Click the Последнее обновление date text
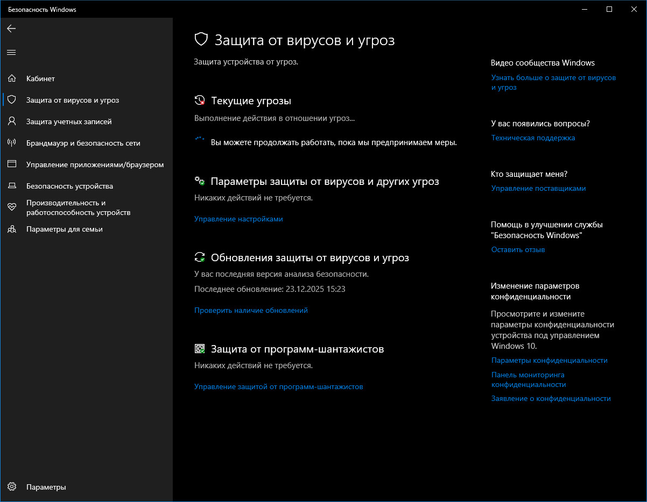Screen dimensions: 647x502 click(270, 289)
